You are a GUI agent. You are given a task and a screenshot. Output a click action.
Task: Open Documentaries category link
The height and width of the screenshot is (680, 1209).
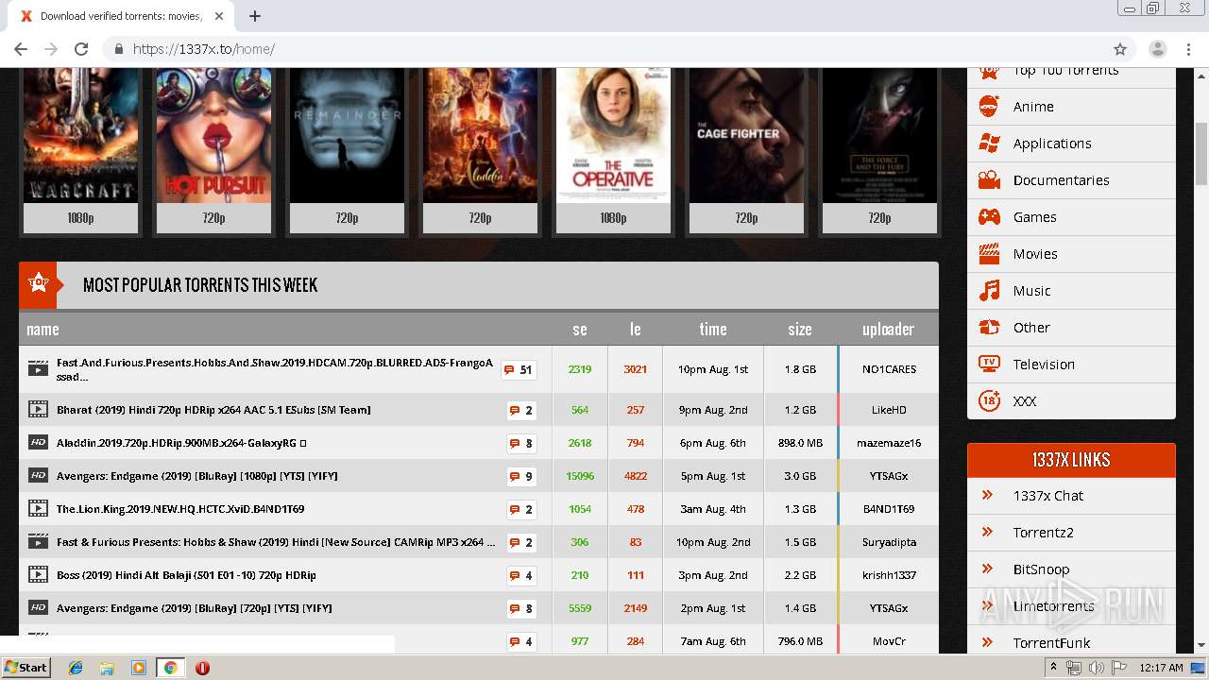[x=1061, y=180]
